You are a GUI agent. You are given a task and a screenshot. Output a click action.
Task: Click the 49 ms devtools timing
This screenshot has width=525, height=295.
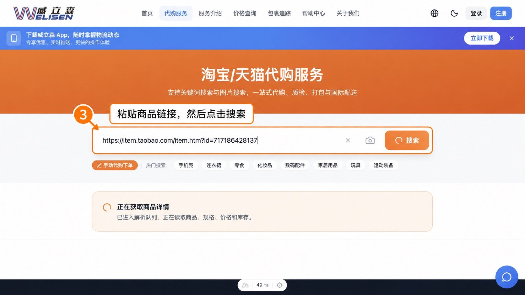click(x=262, y=285)
